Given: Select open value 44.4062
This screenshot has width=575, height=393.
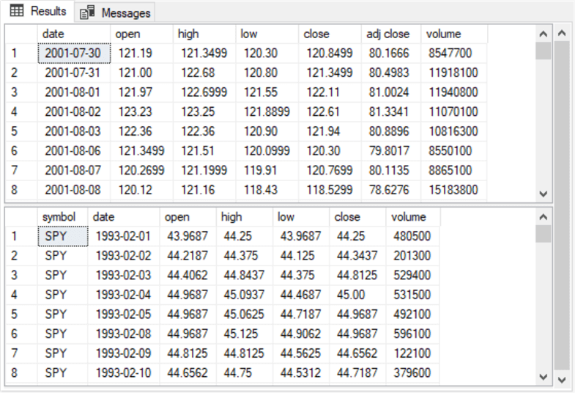Looking at the screenshot, I should coord(188,275).
